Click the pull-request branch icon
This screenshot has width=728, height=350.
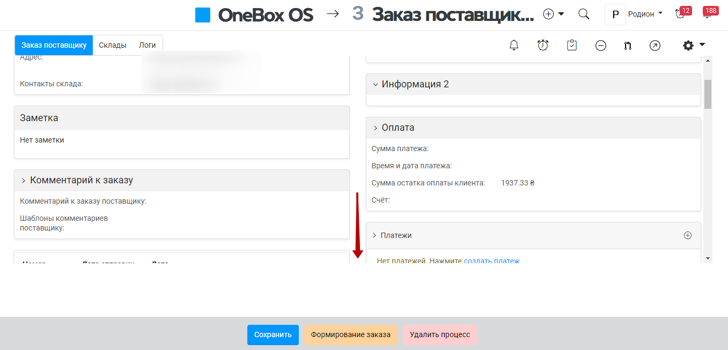click(628, 46)
